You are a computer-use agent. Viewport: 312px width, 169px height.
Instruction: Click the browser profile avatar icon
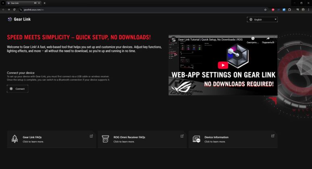tap(303, 10)
